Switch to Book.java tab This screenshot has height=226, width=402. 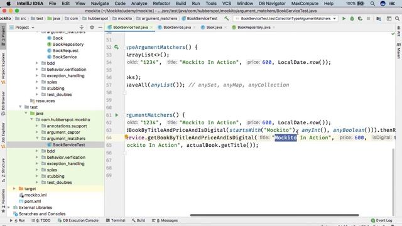coord(214,27)
